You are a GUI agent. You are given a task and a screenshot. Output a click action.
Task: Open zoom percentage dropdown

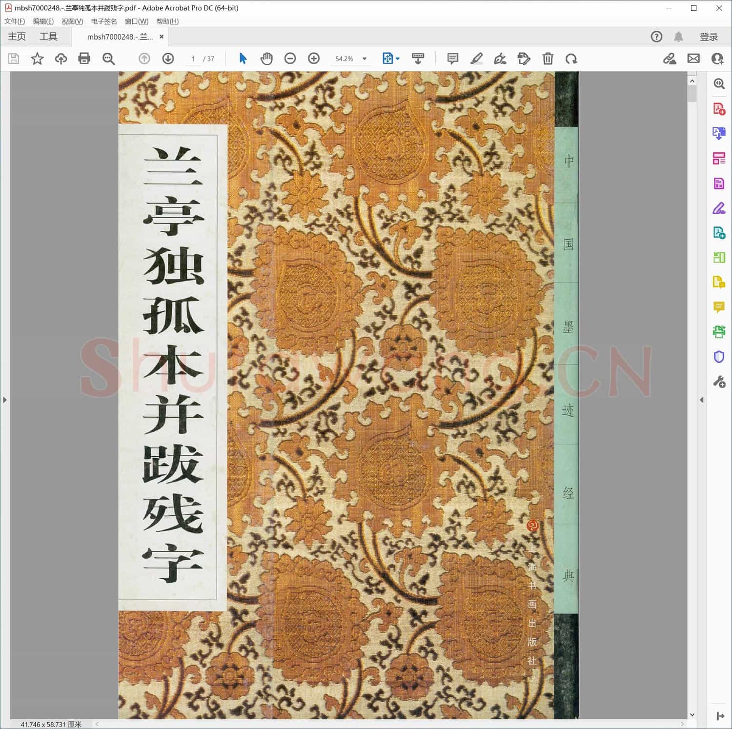point(365,59)
